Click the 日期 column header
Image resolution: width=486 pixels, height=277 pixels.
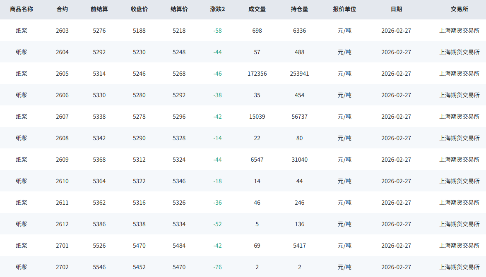[x=396, y=9]
